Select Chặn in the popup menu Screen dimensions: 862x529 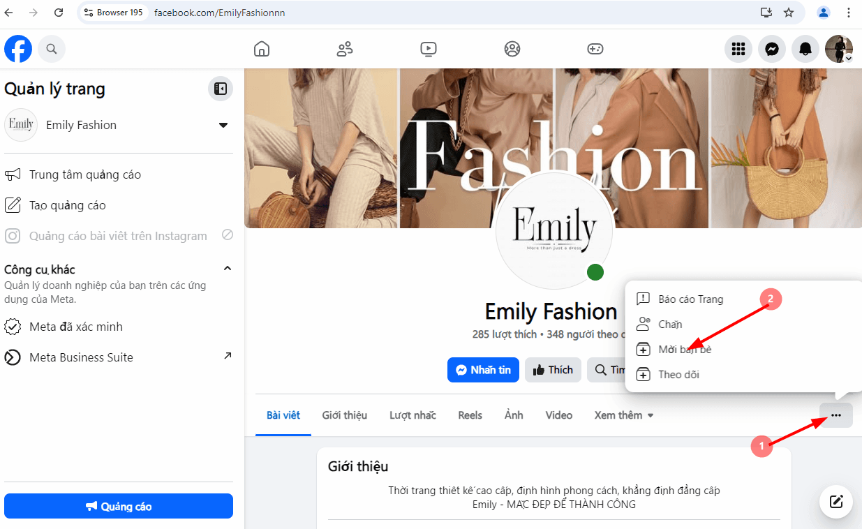pyautogui.click(x=743, y=325)
